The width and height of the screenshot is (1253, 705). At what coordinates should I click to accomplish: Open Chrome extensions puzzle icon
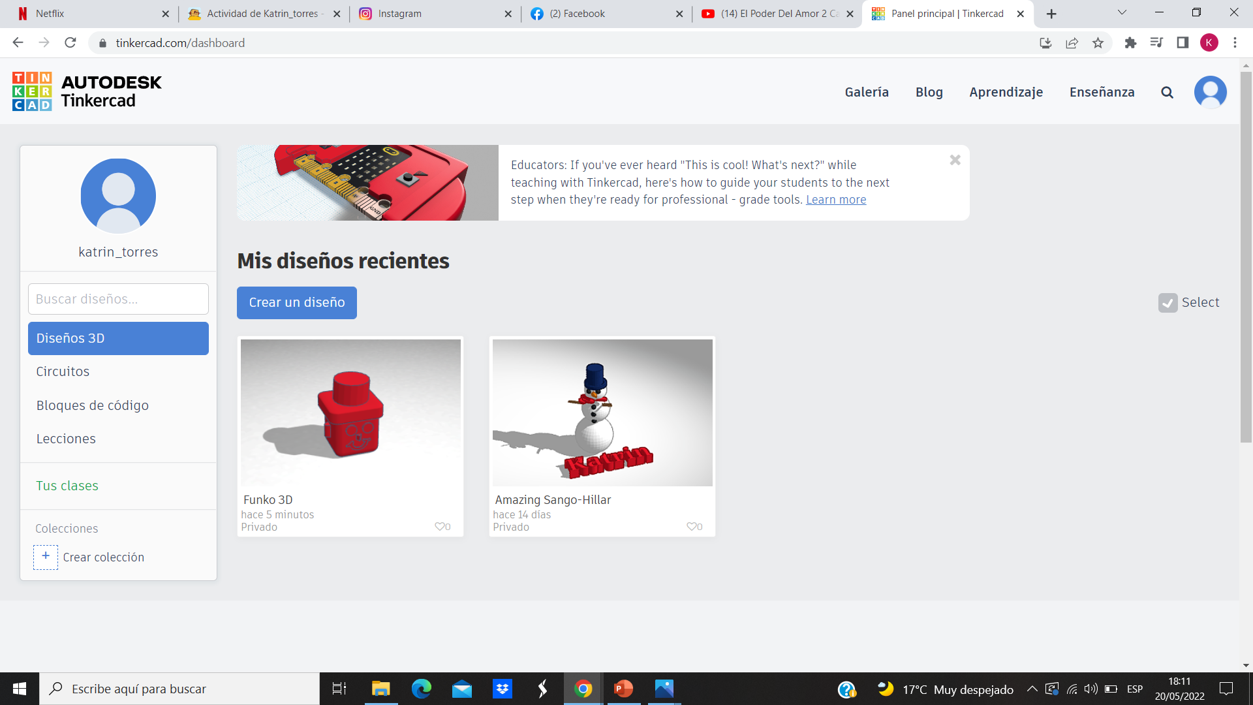(1130, 43)
